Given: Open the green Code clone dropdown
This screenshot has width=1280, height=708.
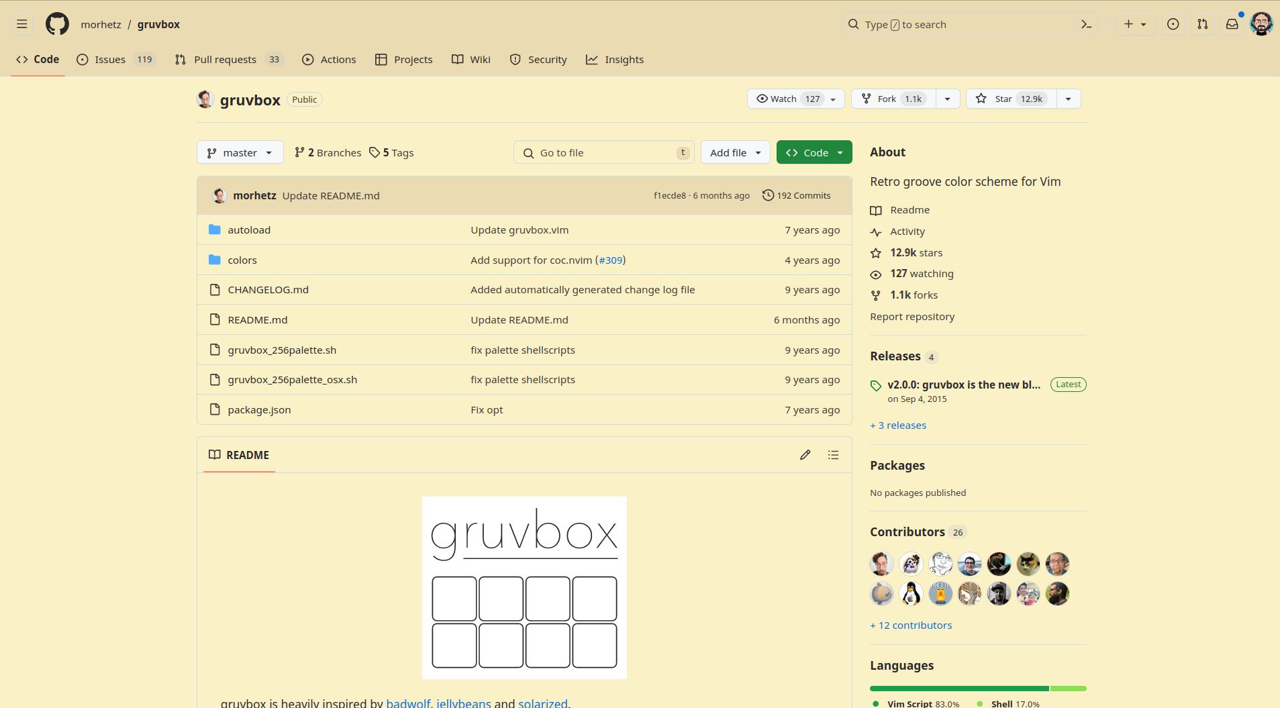Looking at the screenshot, I should coord(814,152).
